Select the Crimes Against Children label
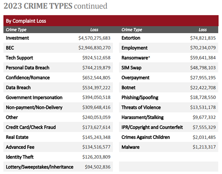Screen dimensions: 222x174 [x=146, y=137]
